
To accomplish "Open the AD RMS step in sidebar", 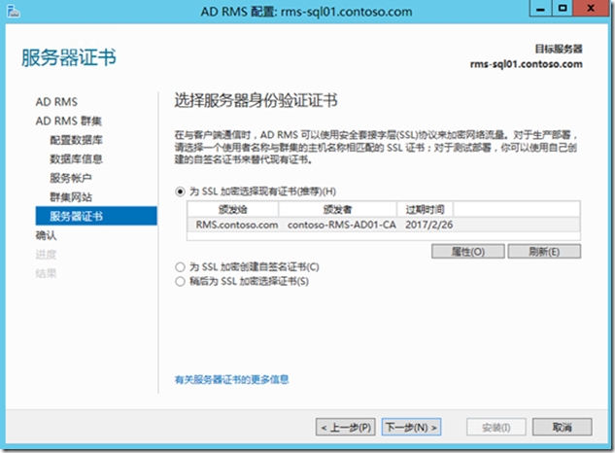I will pos(56,102).
